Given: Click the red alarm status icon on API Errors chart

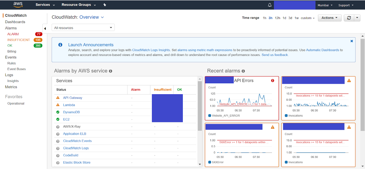Looking at the screenshot, I should point(273,81).
